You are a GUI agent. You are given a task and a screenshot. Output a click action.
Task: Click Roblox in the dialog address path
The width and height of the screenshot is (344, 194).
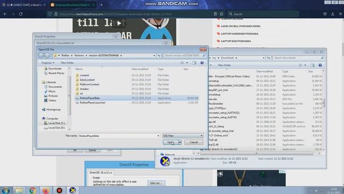[x=66, y=56]
